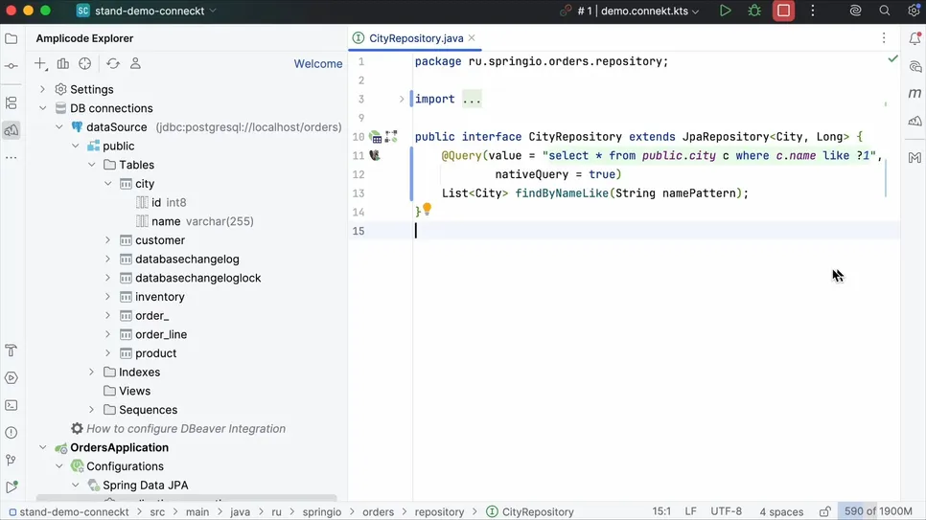Viewport: 926px width, 520px height.
Task: Expand the Sequences folder
Action: [91, 410]
